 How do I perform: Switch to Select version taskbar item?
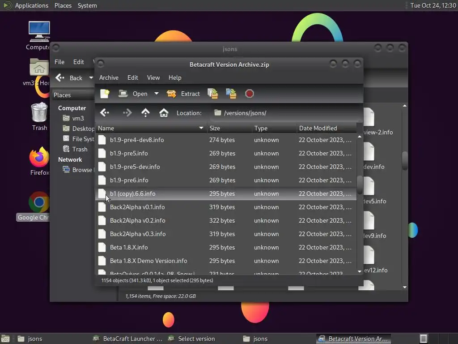pos(191,339)
